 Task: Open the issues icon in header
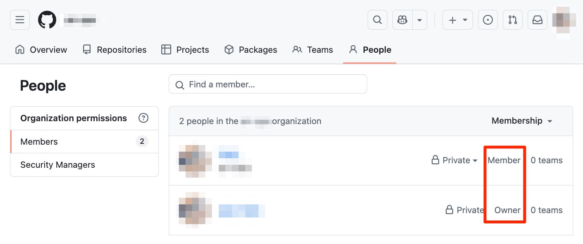pyautogui.click(x=488, y=20)
